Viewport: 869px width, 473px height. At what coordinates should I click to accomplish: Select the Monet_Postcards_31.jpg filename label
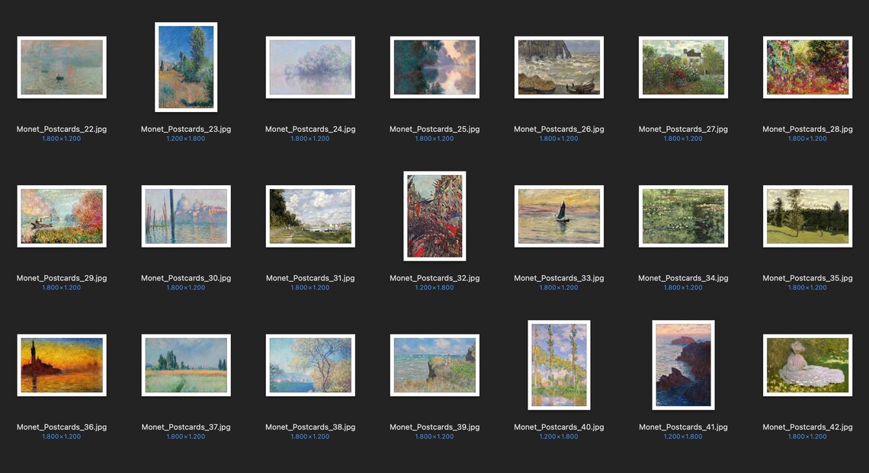point(310,278)
